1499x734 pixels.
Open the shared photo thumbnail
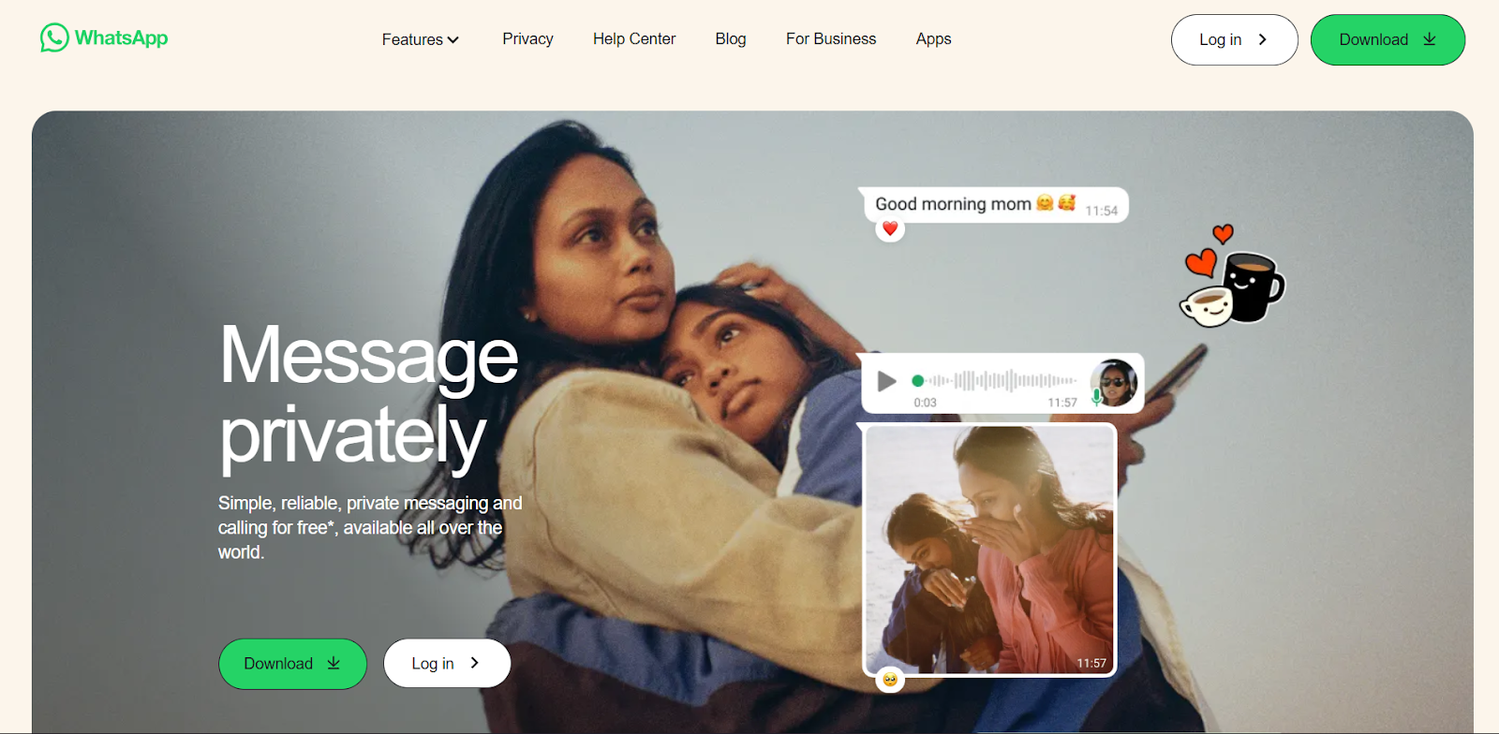pos(989,550)
